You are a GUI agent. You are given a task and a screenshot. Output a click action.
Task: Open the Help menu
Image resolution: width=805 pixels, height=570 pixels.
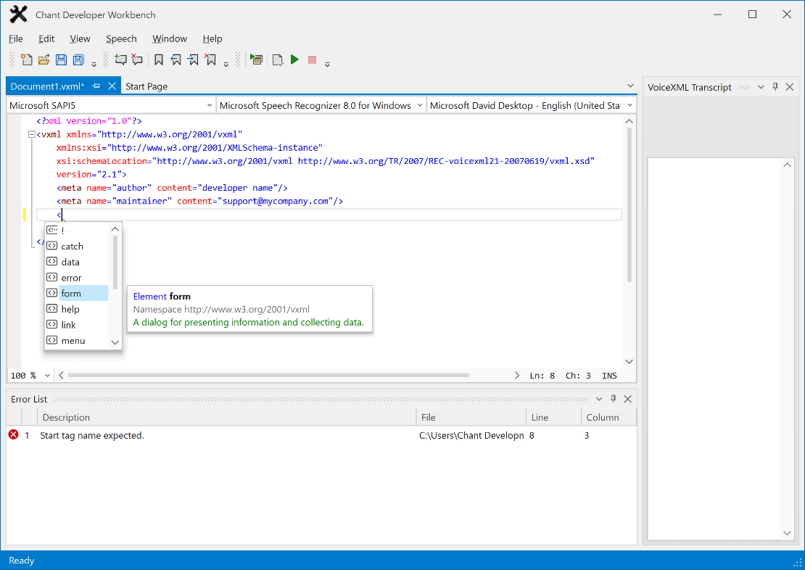(x=212, y=38)
